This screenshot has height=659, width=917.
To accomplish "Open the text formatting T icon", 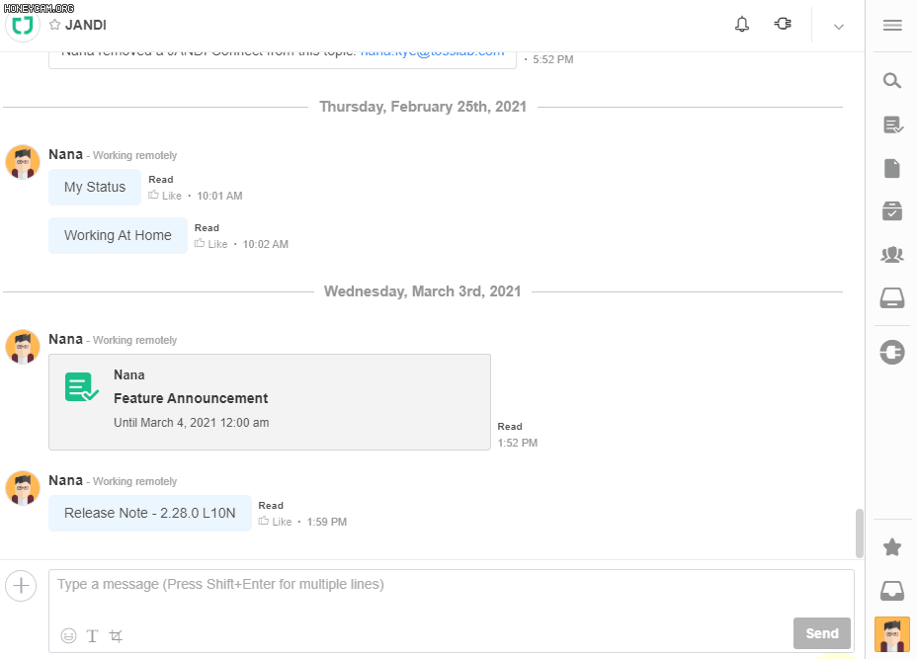I will coord(93,635).
